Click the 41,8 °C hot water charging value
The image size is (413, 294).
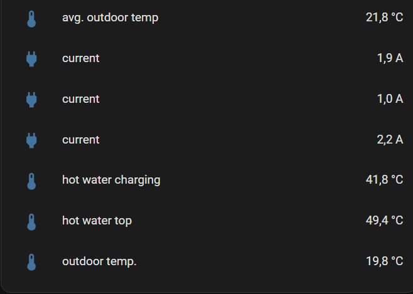click(x=384, y=180)
